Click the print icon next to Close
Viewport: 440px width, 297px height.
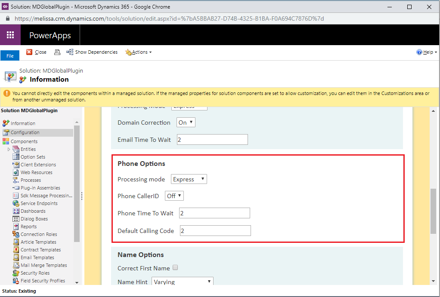[57, 52]
